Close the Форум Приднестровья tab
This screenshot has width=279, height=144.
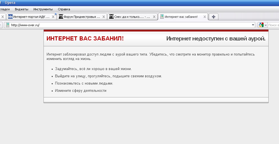[104, 17]
